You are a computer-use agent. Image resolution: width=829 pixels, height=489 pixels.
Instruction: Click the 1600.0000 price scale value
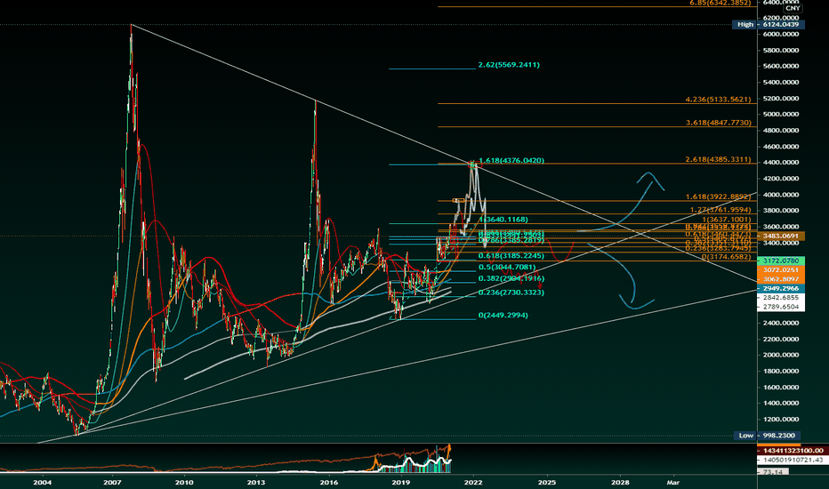tap(780, 387)
